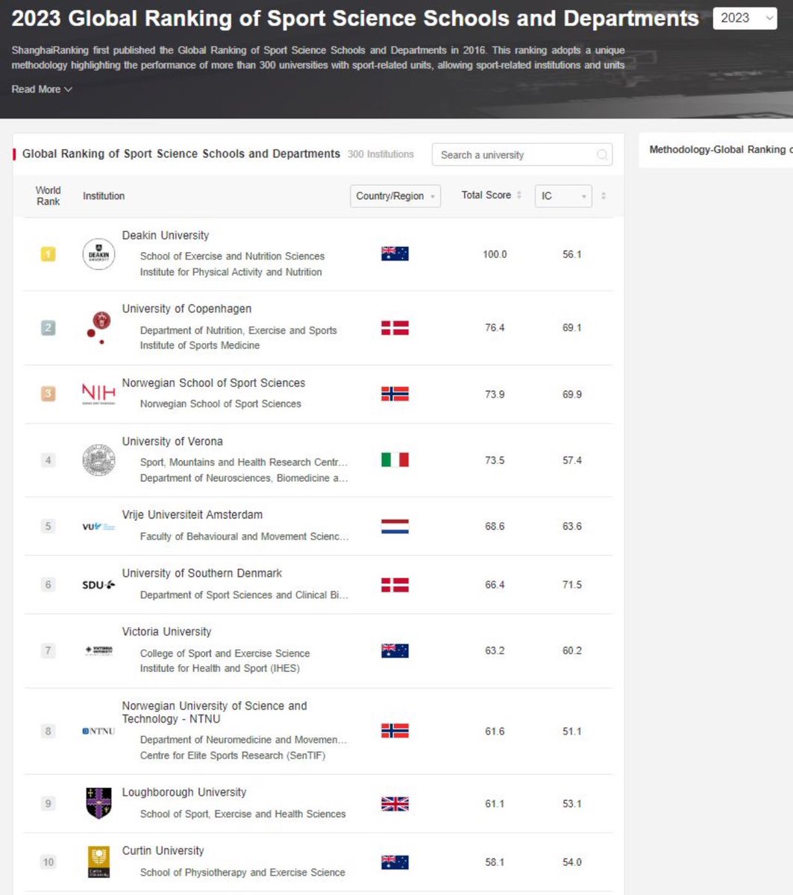Open Norwegian University of Science and Technology link
The width and height of the screenshot is (793, 895).
[x=214, y=712]
